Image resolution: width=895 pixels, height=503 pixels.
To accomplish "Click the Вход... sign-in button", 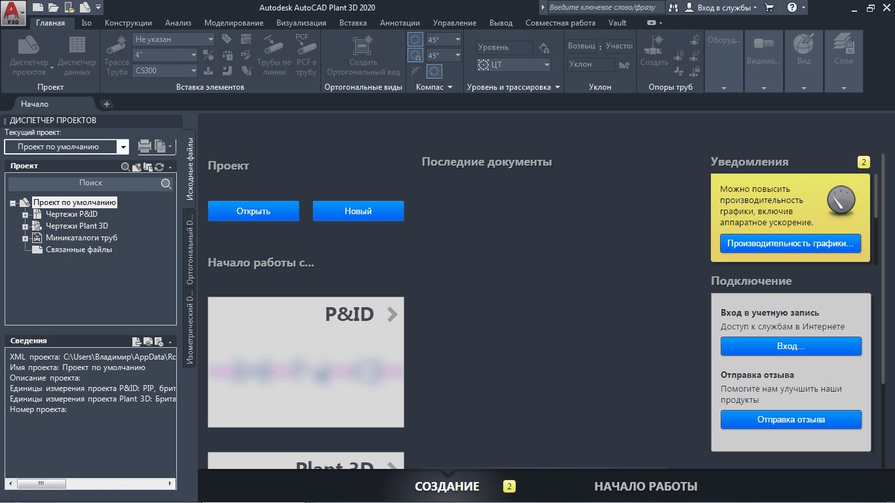I will 791,346.
